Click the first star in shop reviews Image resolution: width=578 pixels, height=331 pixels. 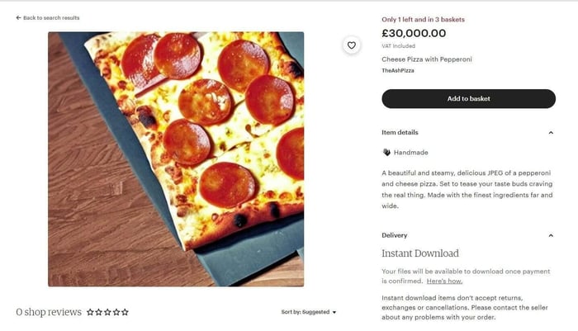(x=90, y=312)
